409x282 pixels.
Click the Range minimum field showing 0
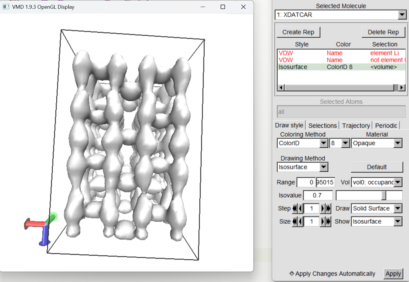point(306,182)
